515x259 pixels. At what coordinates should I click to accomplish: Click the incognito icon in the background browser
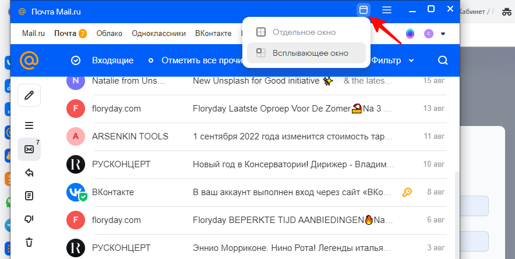(x=507, y=12)
